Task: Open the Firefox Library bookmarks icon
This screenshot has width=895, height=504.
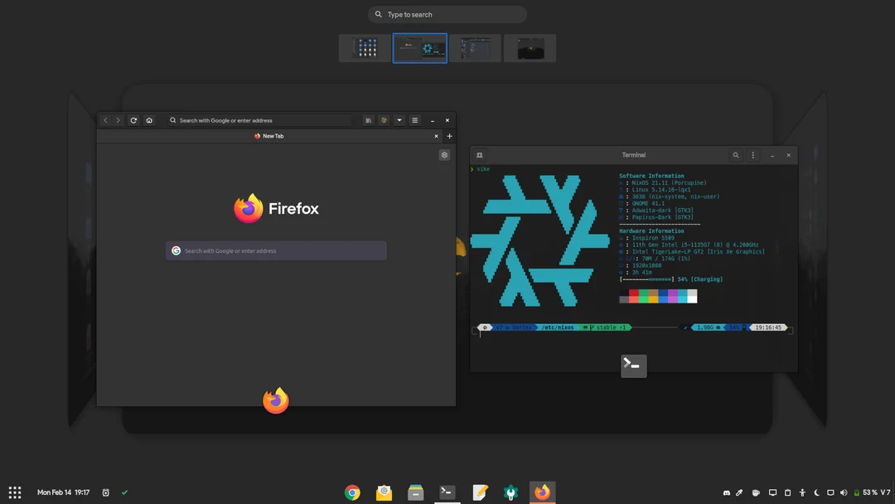Action: [368, 120]
